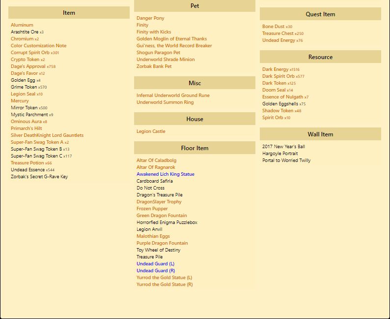390x319 pixels.
Task: Open the Ominous Aura link
Action: click(x=26, y=122)
